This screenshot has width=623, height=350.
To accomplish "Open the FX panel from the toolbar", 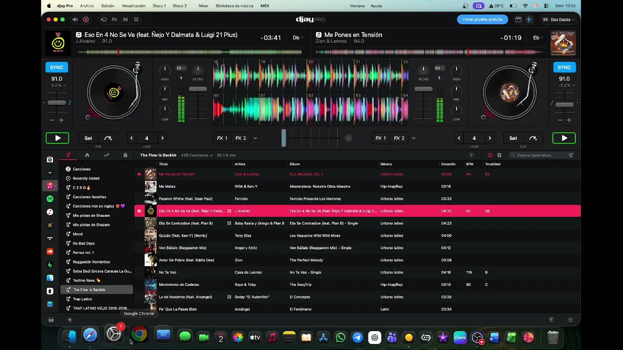I will point(114,19).
